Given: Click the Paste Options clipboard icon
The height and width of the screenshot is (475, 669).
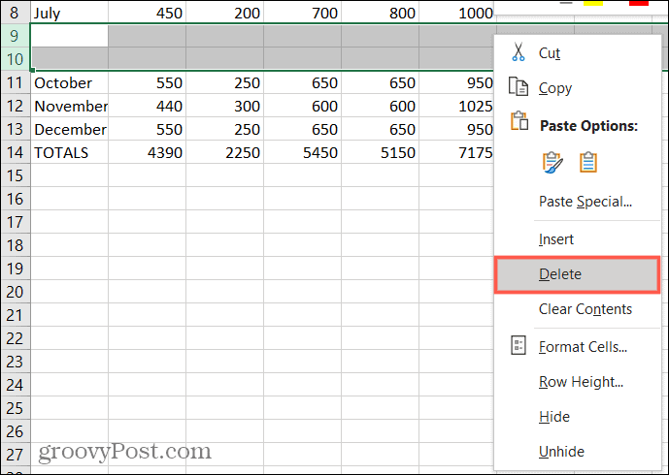Looking at the screenshot, I should coord(519,121).
